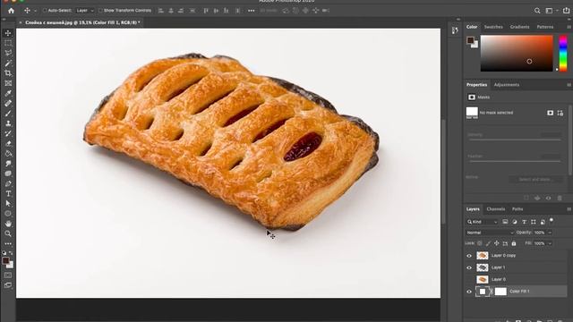The width and height of the screenshot is (573, 322).
Task: Open the Kind filter dropdown in Layers
Action: click(483, 222)
